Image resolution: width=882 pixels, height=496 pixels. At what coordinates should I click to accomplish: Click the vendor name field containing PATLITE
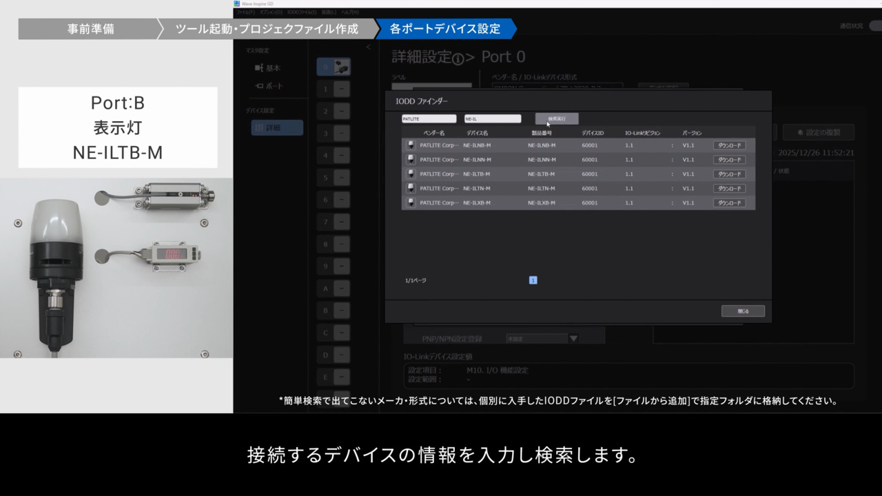point(429,118)
